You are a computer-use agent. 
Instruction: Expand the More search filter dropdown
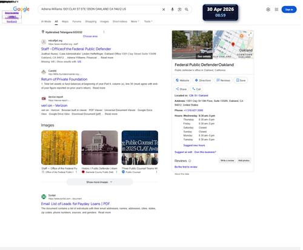coord(135,21)
